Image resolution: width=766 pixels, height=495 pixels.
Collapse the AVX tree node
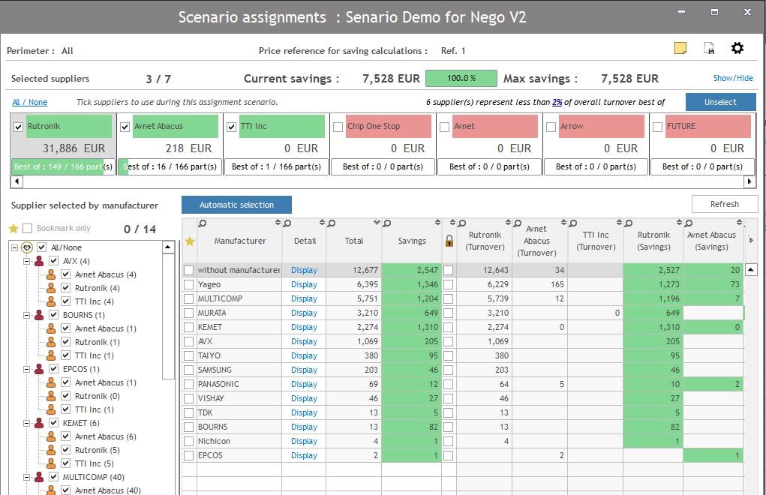(x=26, y=261)
